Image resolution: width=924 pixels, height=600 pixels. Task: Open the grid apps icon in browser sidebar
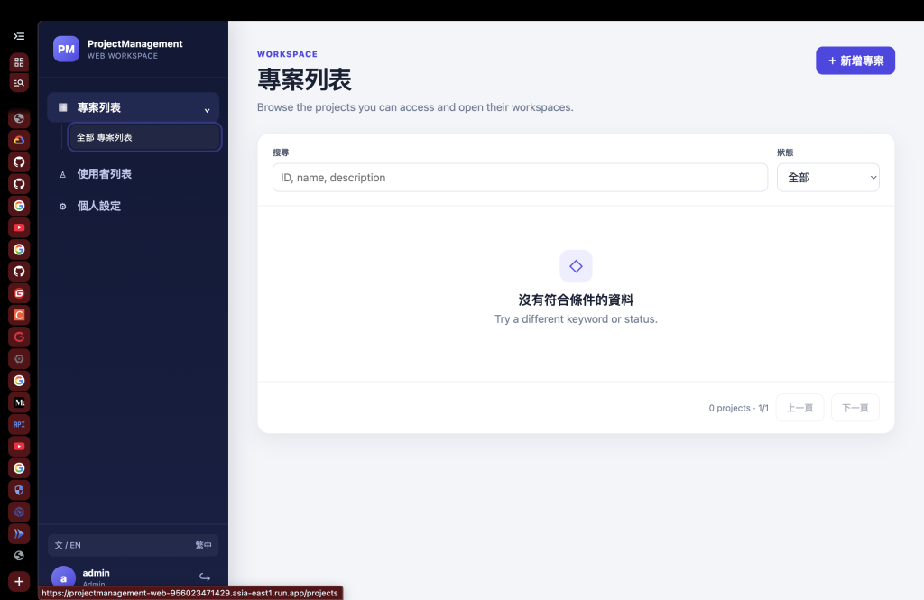[x=19, y=62]
